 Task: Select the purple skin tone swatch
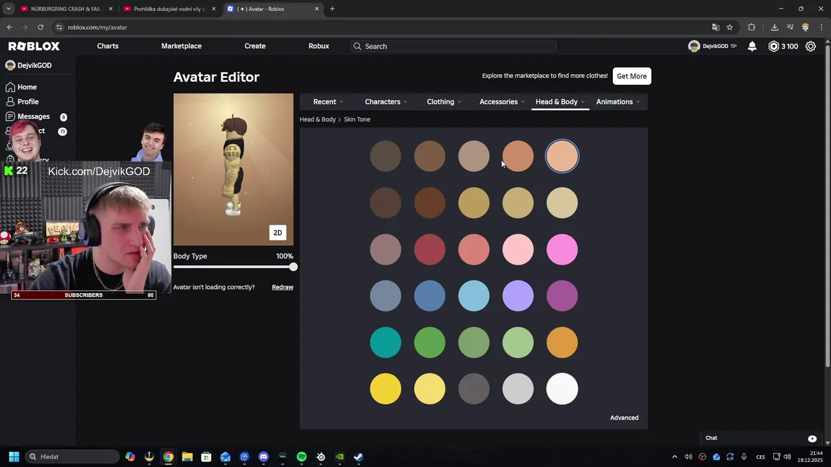point(562,296)
